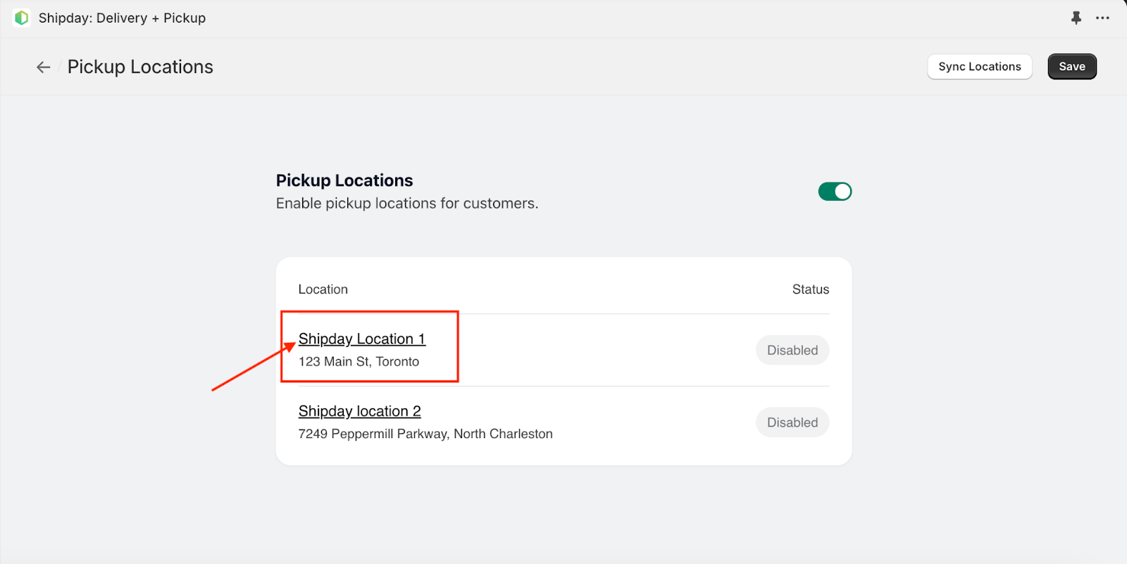Select the 7249 Peppermill Parkway address text
The image size is (1127, 564).
(x=425, y=434)
